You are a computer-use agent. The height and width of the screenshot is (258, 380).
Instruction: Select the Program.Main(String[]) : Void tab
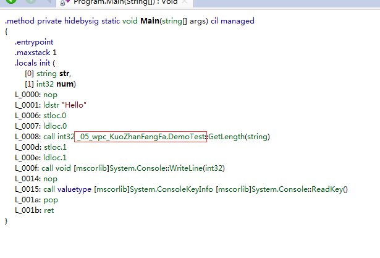125,2
